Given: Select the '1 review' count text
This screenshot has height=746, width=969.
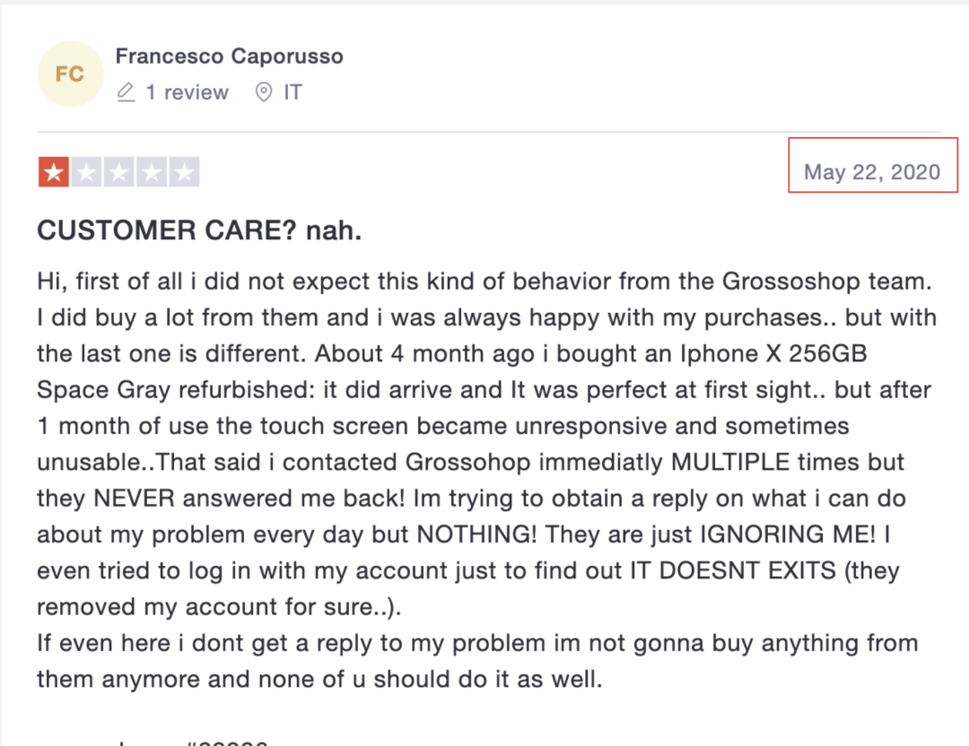Looking at the screenshot, I should [188, 92].
